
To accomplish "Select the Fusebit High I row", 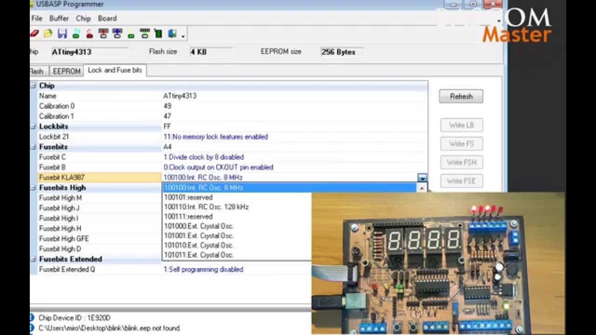I will point(99,219).
